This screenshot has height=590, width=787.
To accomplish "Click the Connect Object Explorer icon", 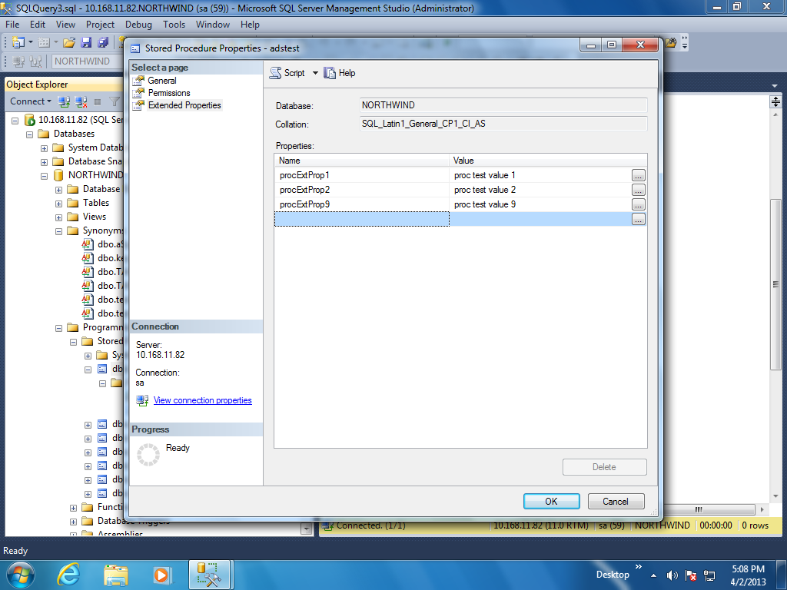I will coord(64,102).
